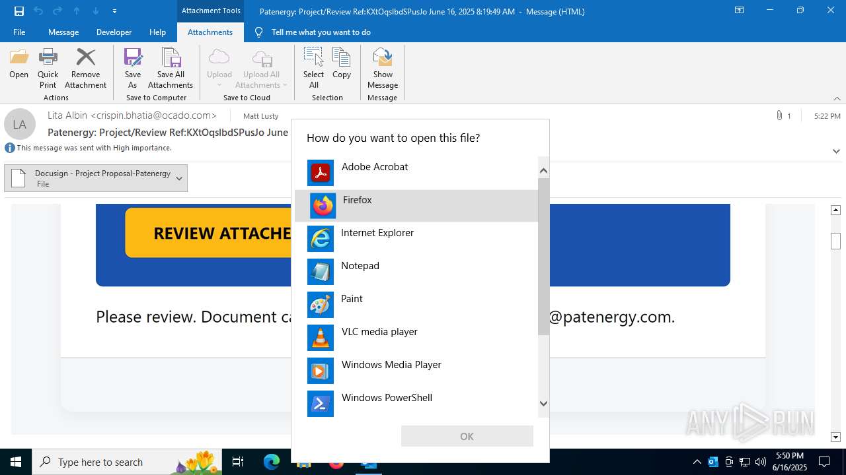Open Customize Quick Access Toolbar dropdown
Viewport: 846px width, 475px height.
(x=115, y=11)
